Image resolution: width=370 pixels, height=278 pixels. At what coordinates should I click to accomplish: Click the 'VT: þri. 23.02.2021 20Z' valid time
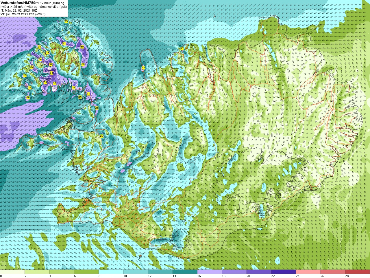[17, 14]
